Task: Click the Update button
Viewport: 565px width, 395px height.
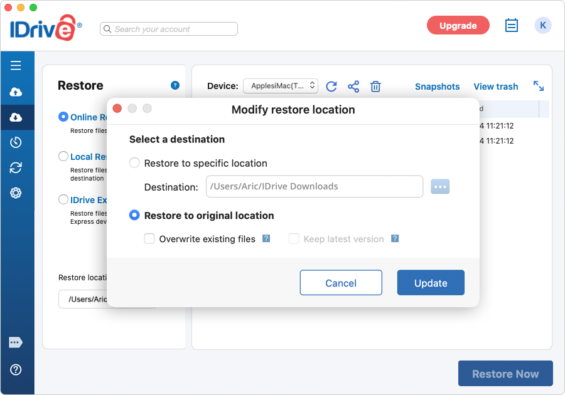Action: (x=431, y=283)
